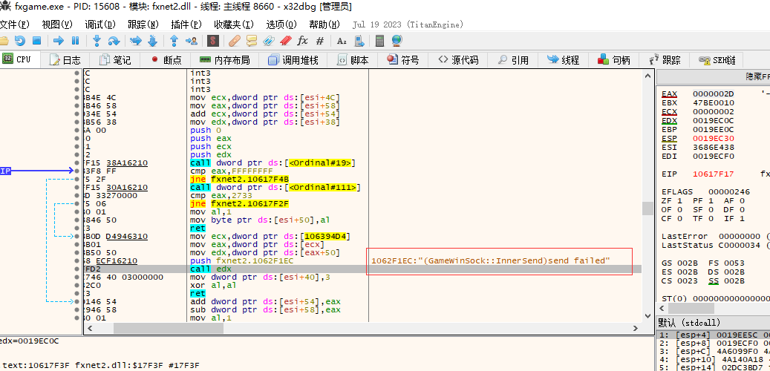This screenshot has height=371, width=770.
Task: Open the 符号 symbols tab
Action: coord(402,60)
